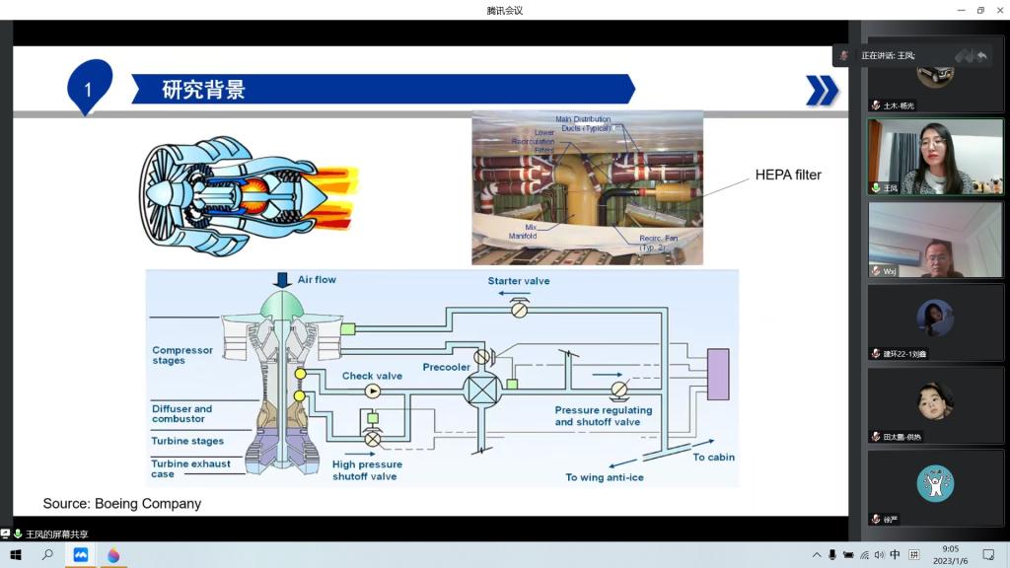Click the reply arrow in speaker bar
Screen dimensions: 1010x568
pos(981,56)
